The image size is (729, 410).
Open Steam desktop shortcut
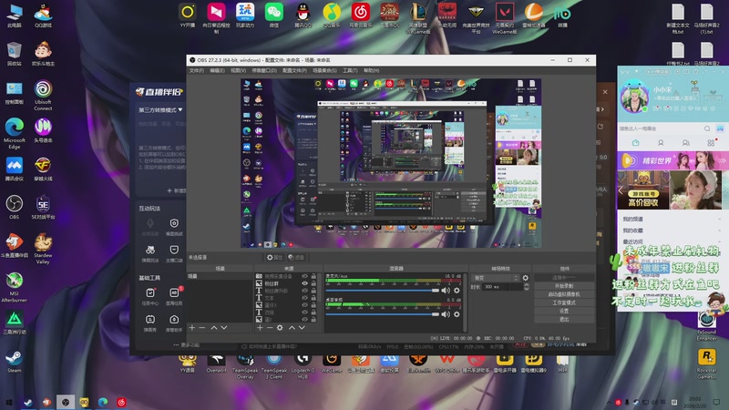15,361
